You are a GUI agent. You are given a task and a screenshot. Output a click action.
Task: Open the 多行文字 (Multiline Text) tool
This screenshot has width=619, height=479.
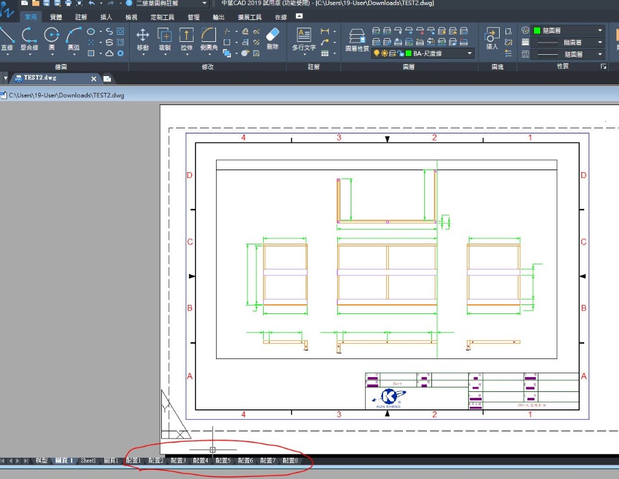(304, 39)
